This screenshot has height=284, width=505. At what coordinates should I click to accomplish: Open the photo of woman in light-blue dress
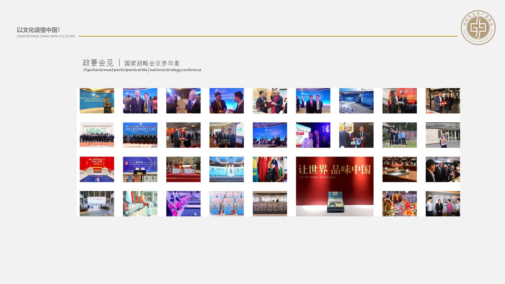[x=140, y=204]
